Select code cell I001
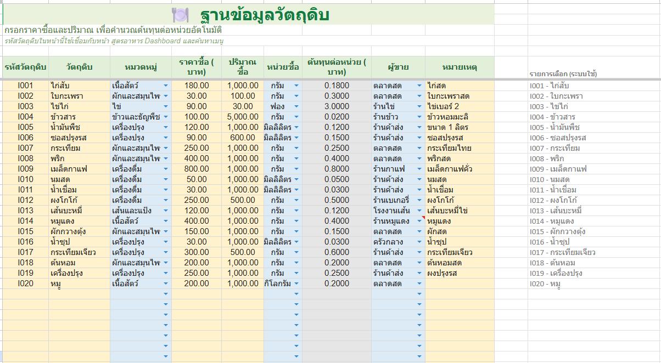661x363 pixels. click(25, 86)
